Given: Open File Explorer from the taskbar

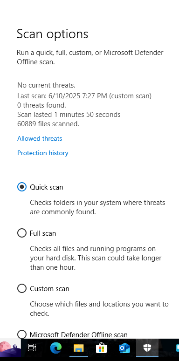Looking at the screenshot, I should [x=79, y=348].
